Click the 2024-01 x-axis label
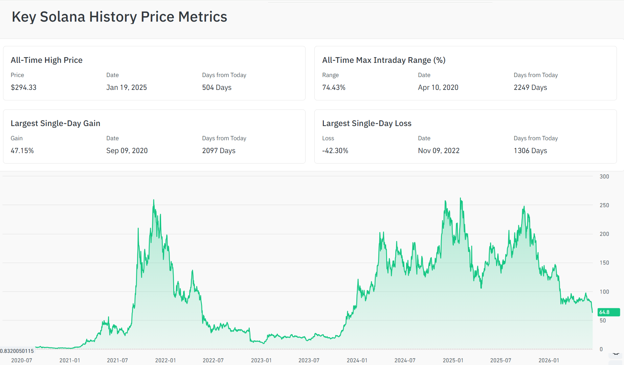This screenshot has height=365, width=624. coord(357,361)
